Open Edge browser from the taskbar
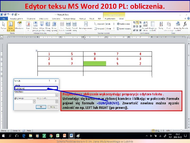190x143 pixels. (x=24, y=136)
